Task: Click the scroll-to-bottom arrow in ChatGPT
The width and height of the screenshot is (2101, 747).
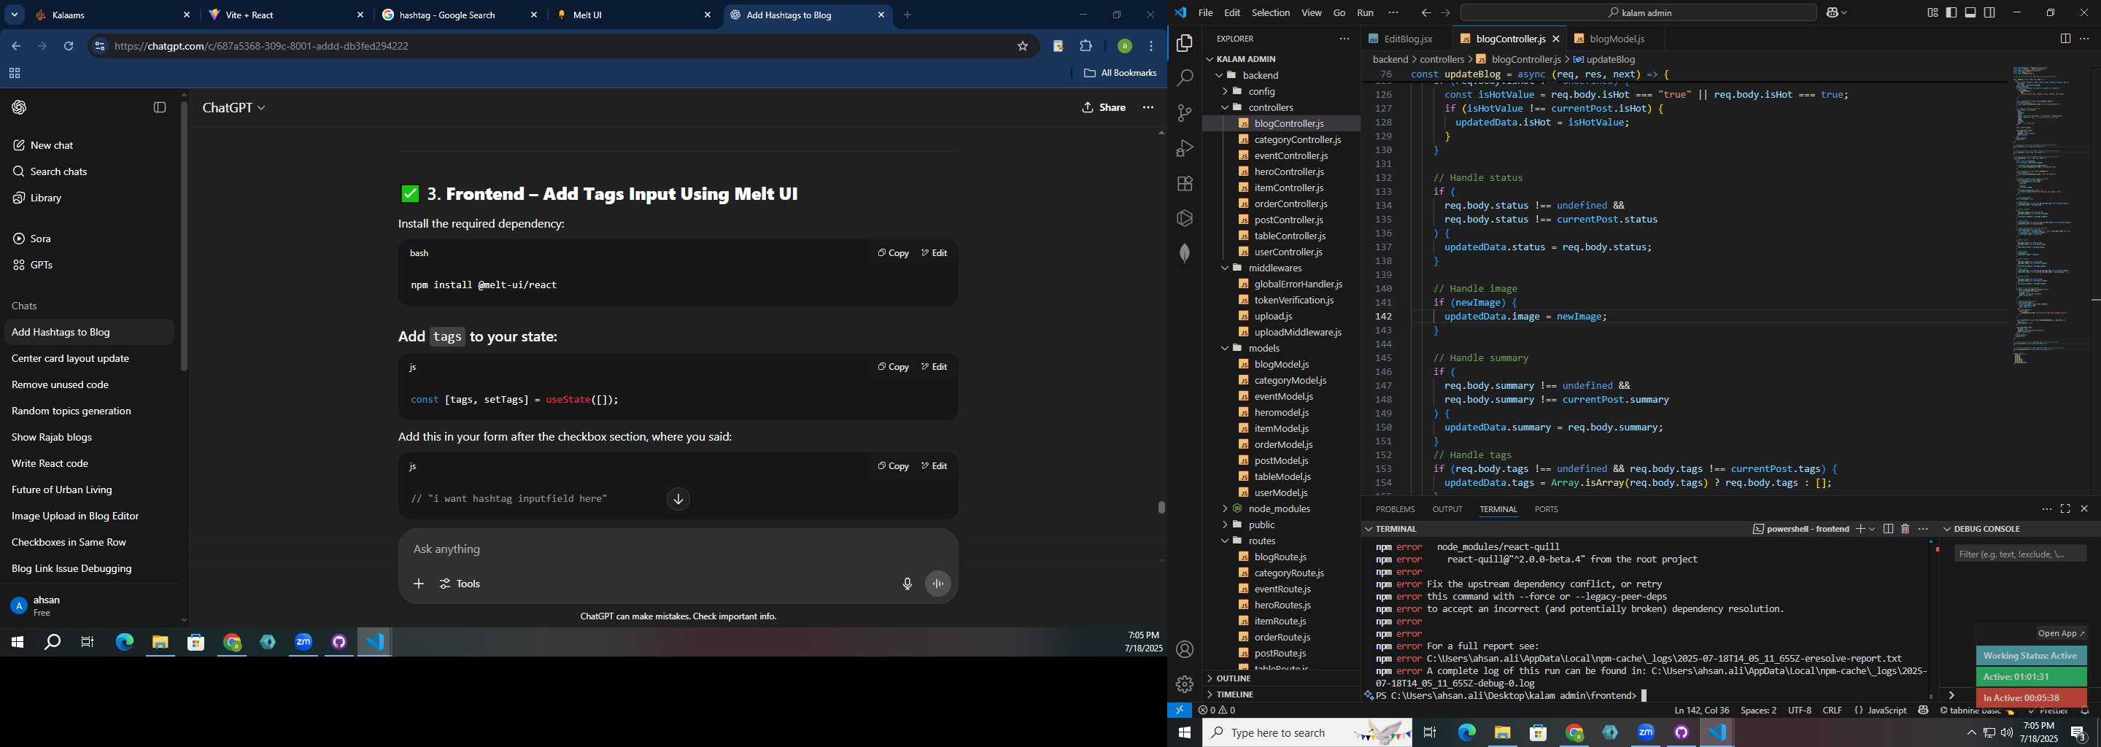Action: click(x=678, y=499)
